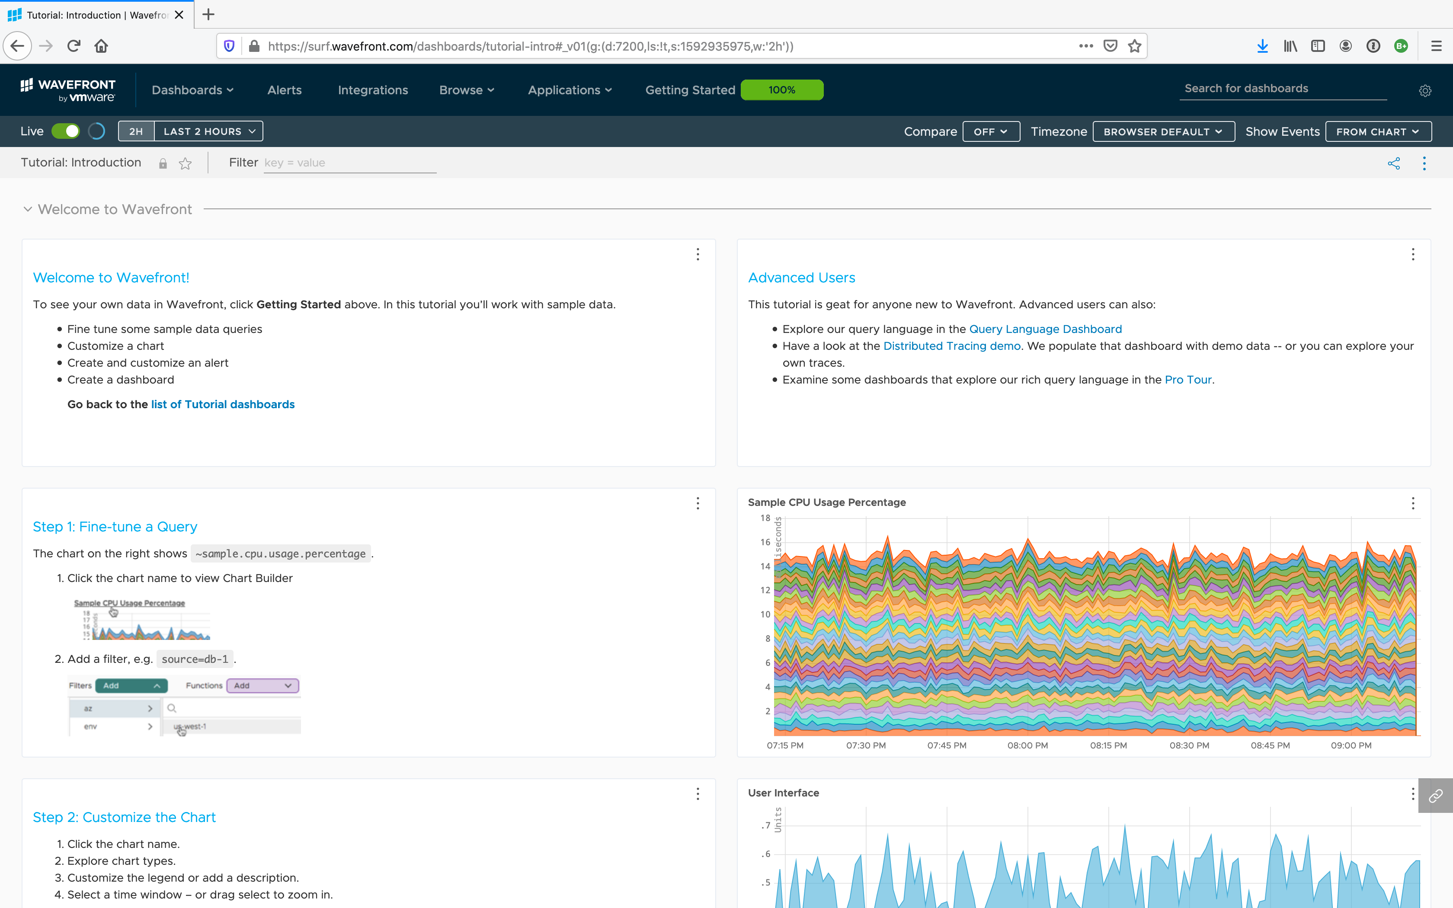Open list of Tutorial dashboards link
Screen dimensions: 1453x908
(x=223, y=404)
